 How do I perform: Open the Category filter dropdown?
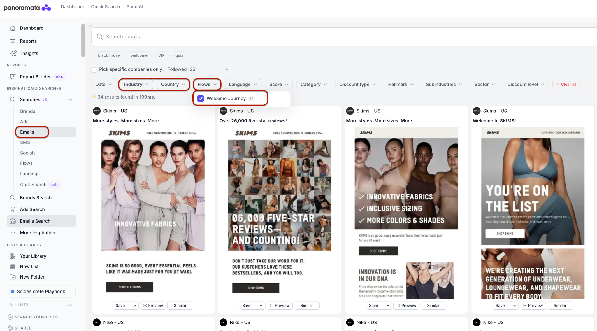[x=314, y=85]
